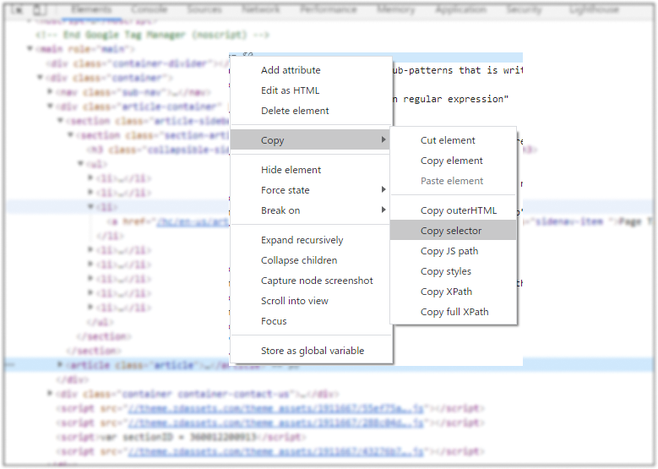The image size is (658, 469).
Task: Click Capture node screenshot
Action: coord(317,281)
